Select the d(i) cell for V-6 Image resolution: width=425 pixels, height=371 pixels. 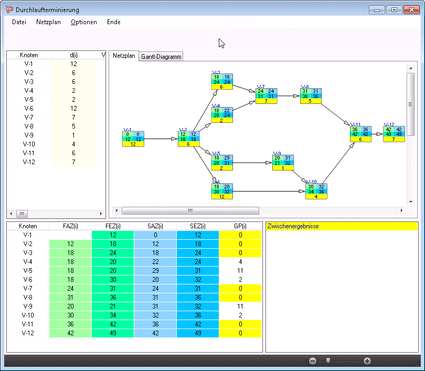73,108
